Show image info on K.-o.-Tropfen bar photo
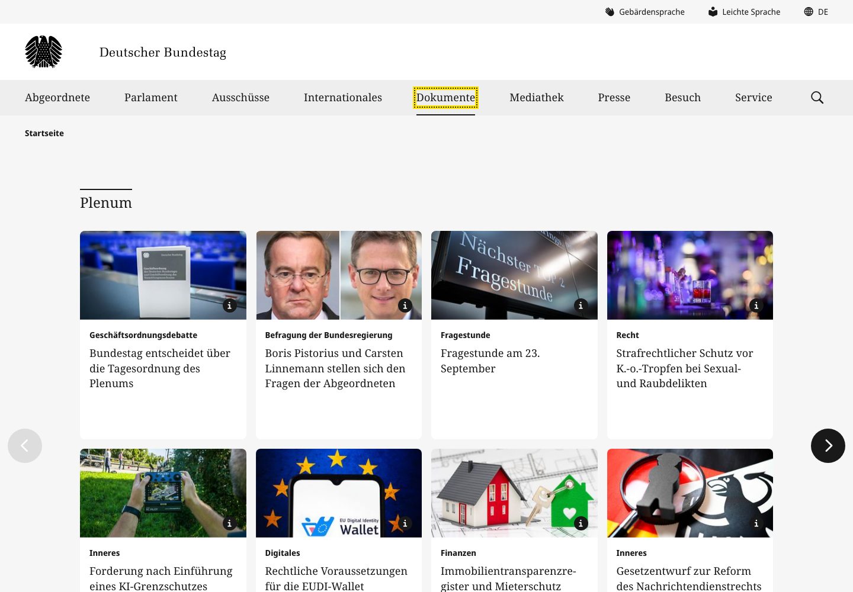This screenshot has height=592, width=853. (x=756, y=305)
